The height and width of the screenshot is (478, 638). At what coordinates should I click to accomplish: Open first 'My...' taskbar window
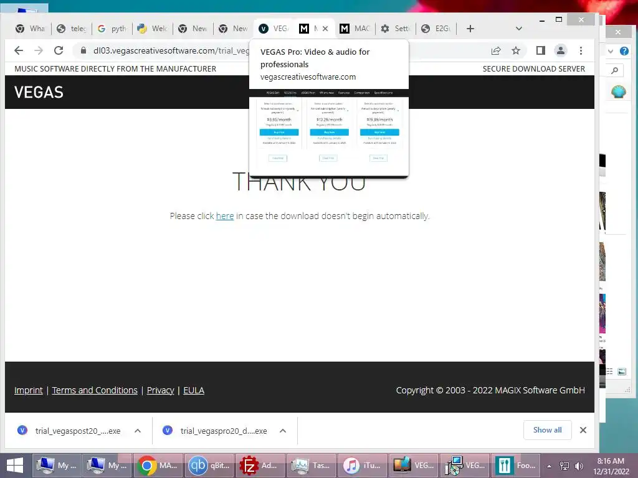point(57,466)
